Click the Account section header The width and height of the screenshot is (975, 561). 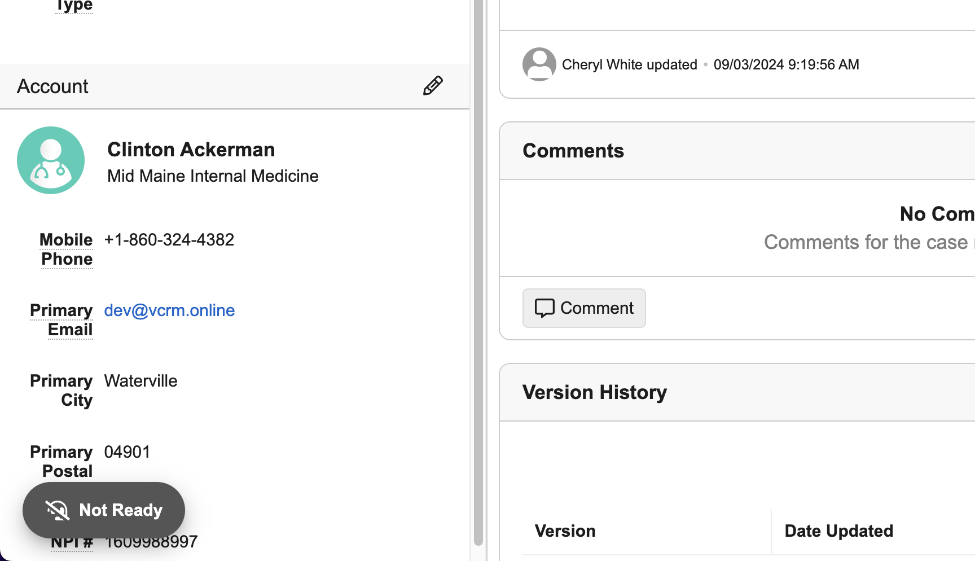[53, 86]
